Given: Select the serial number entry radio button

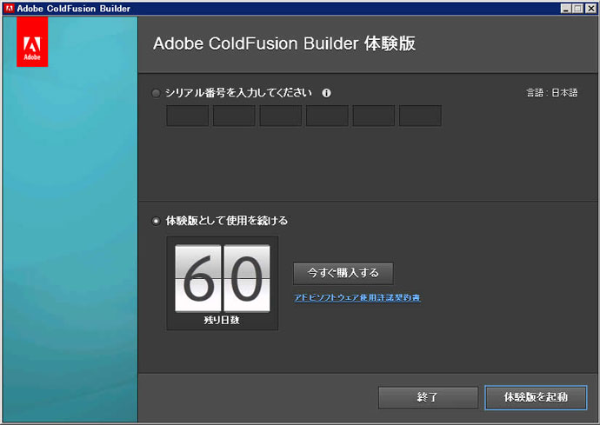Looking at the screenshot, I should 156,93.
